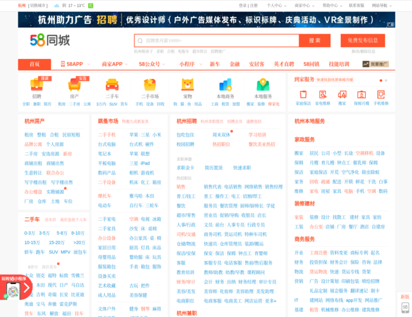Click the 0-3万 price range link

pyautogui.click(x=29, y=233)
